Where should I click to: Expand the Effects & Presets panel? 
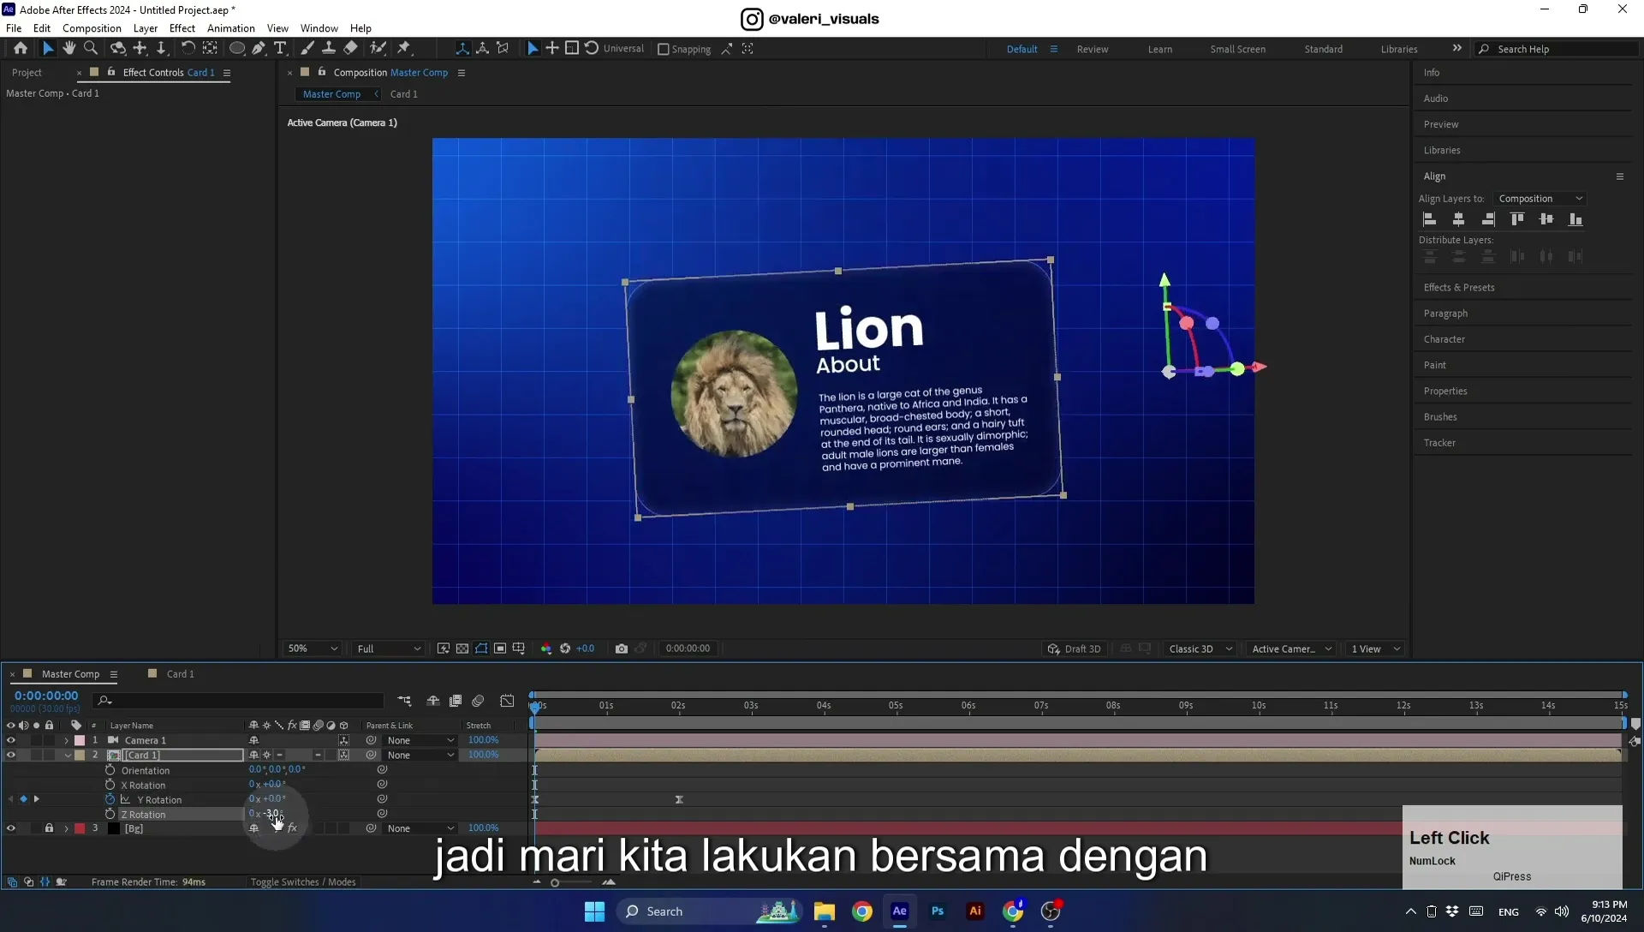pyautogui.click(x=1459, y=288)
